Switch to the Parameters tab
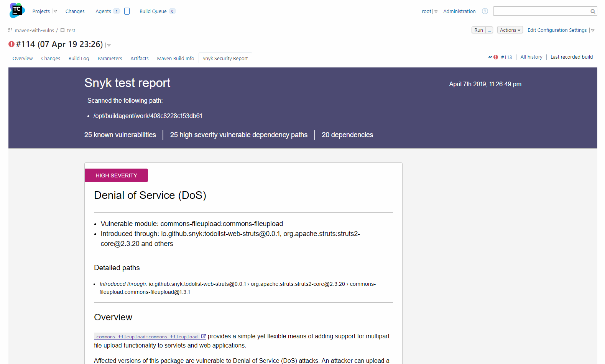 click(x=110, y=58)
